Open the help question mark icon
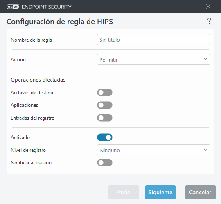Viewport: 221px width, 204px height. (x=209, y=21)
